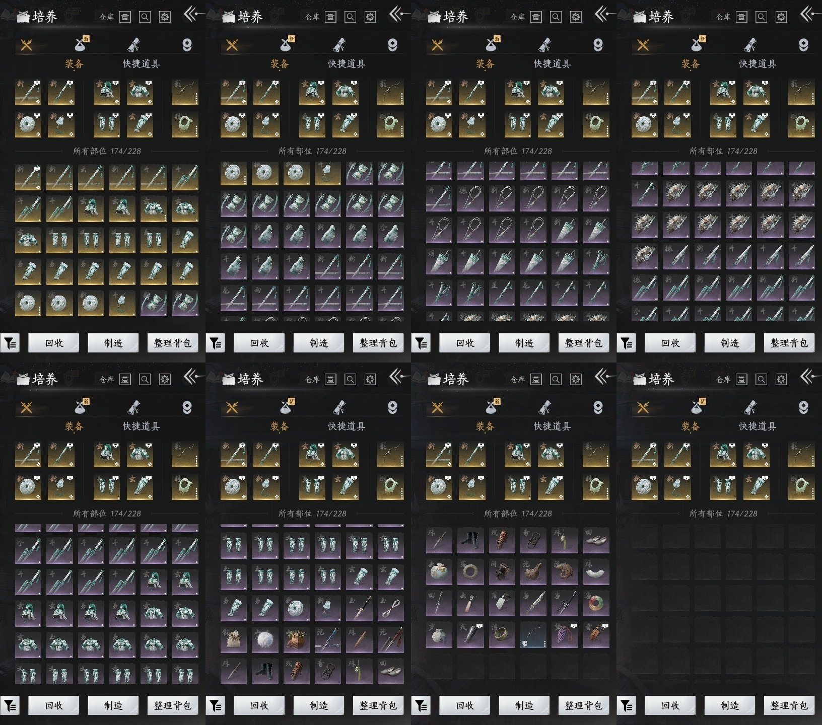Select the purple grape charm item
Viewport: 822px width, 725px height.
pos(565,635)
